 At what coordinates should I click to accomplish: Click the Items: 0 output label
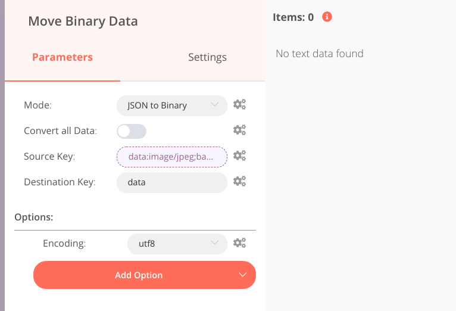tap(293, 17)
